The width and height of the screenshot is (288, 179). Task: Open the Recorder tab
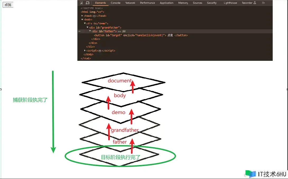249,3
